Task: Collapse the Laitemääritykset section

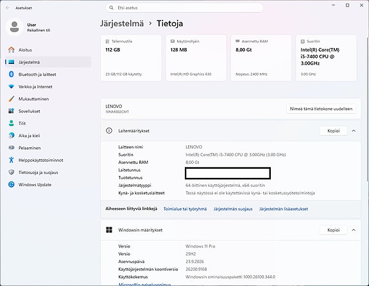Action: [354, 131]
